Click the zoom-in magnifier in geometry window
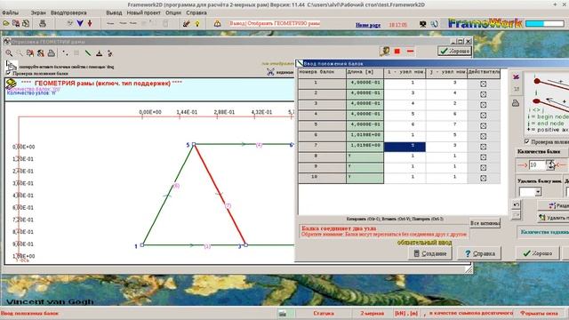Screen dimensions: 569x320 tap(9, 53)
